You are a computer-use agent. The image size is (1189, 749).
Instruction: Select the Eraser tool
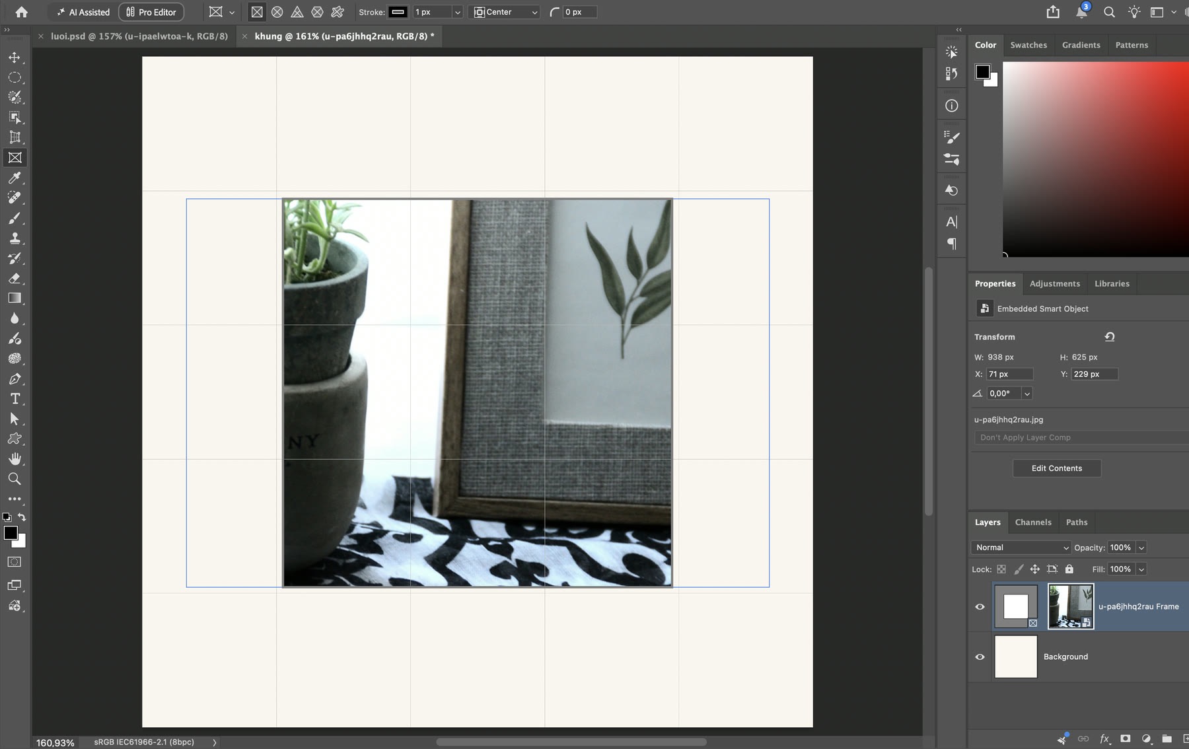tap(15, 278)
